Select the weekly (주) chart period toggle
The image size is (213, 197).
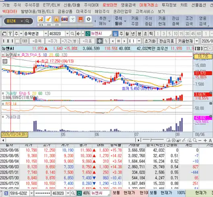click(x=121, y=34)
